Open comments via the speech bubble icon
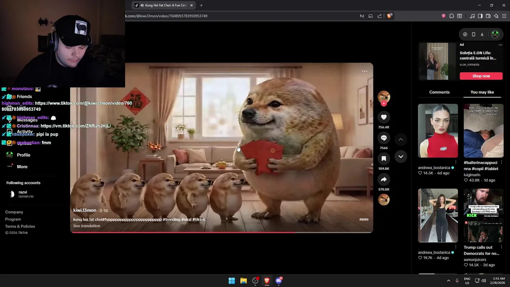 pyautogui.click(x=384, y=138)
